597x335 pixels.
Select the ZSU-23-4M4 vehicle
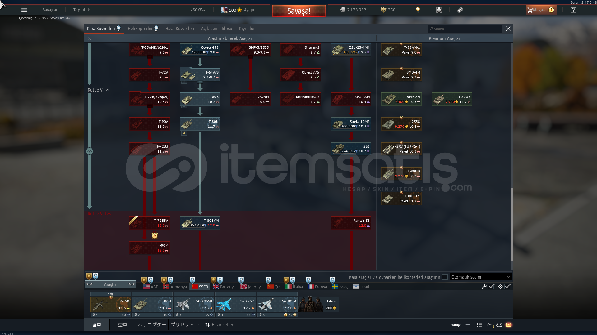pyautogui.click(x=351, y=50)
